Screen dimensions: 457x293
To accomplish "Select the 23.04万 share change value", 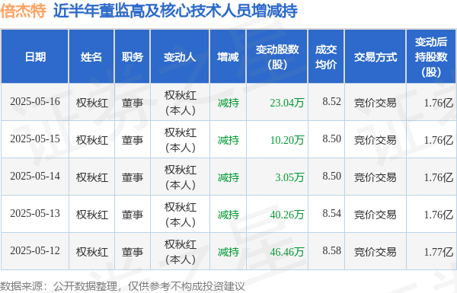I will pyautogui.click(x=287, y=103).
